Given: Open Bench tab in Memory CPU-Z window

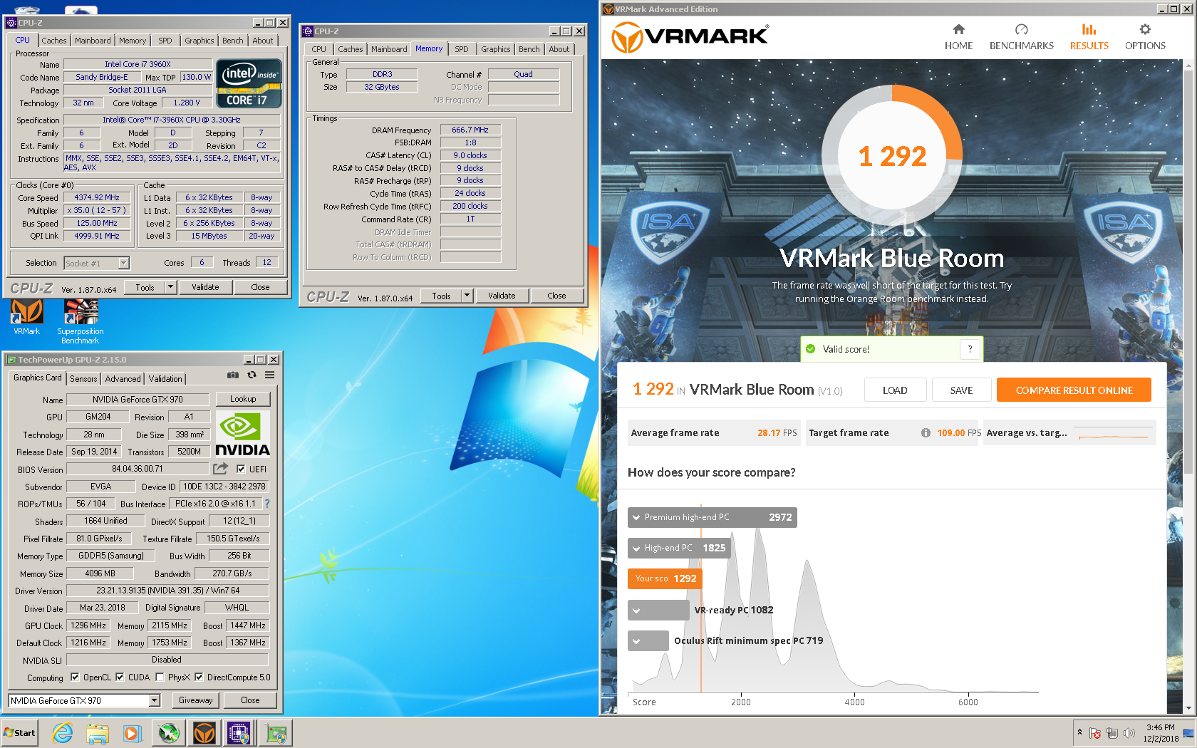Looking at the screenshot, I should click(x=529, y=49).
